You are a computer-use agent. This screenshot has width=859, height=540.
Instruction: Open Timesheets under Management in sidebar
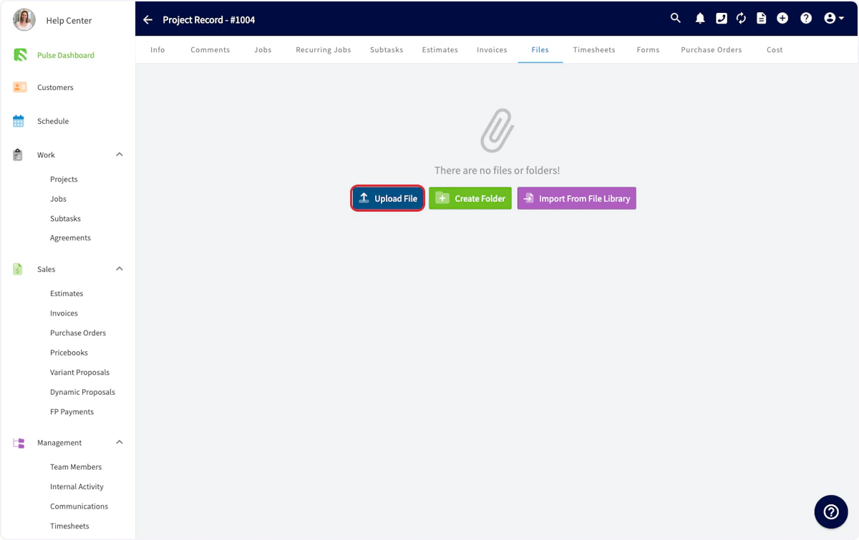[x=69, y=526]
